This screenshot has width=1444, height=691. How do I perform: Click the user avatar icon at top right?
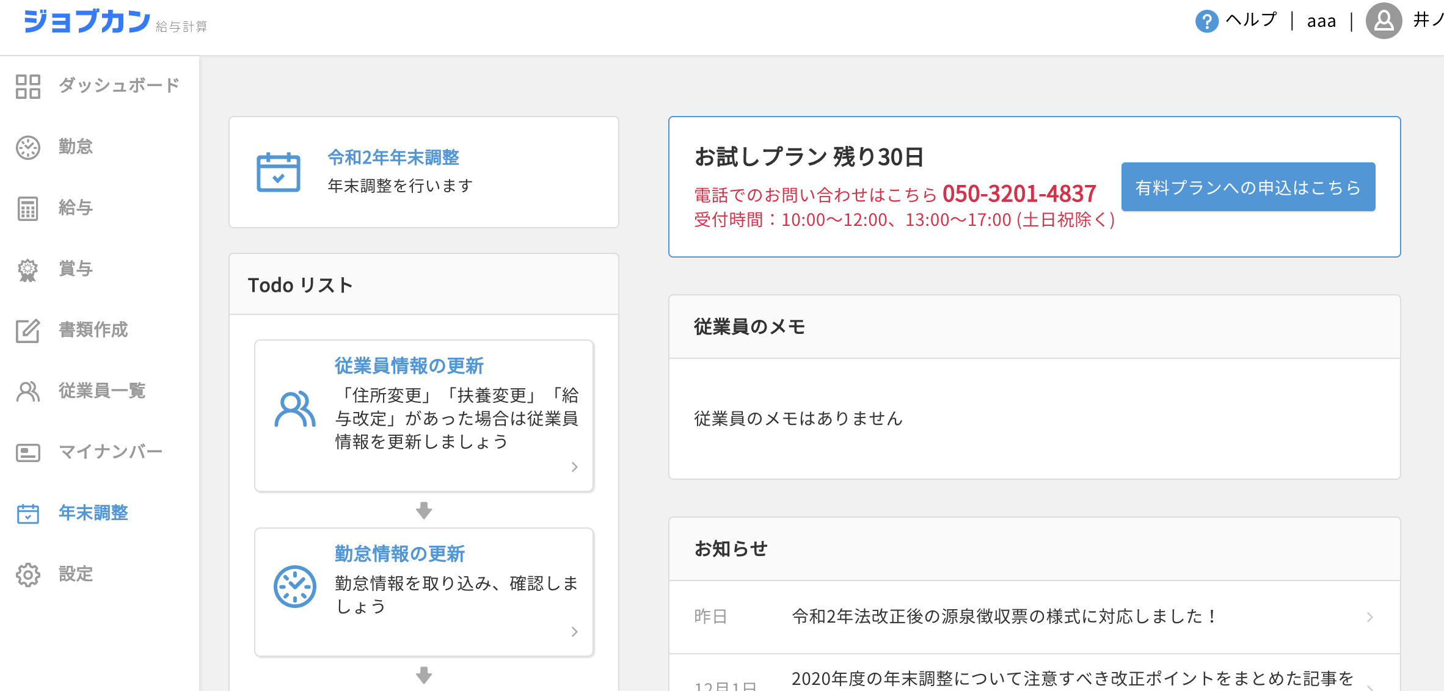(1384, 21)
